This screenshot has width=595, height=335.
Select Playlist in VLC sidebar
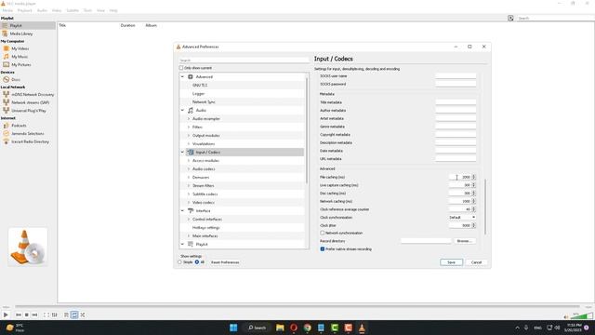pyautogui.click(x=28, y=25)
